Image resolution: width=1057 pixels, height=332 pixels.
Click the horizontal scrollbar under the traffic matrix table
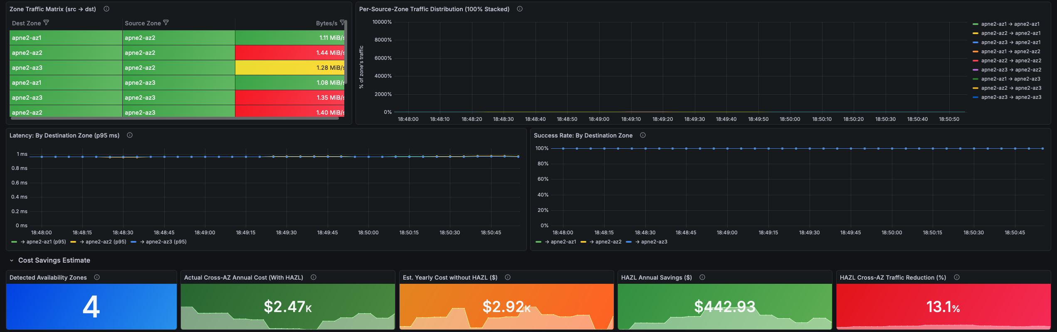[x=175, y=118]
